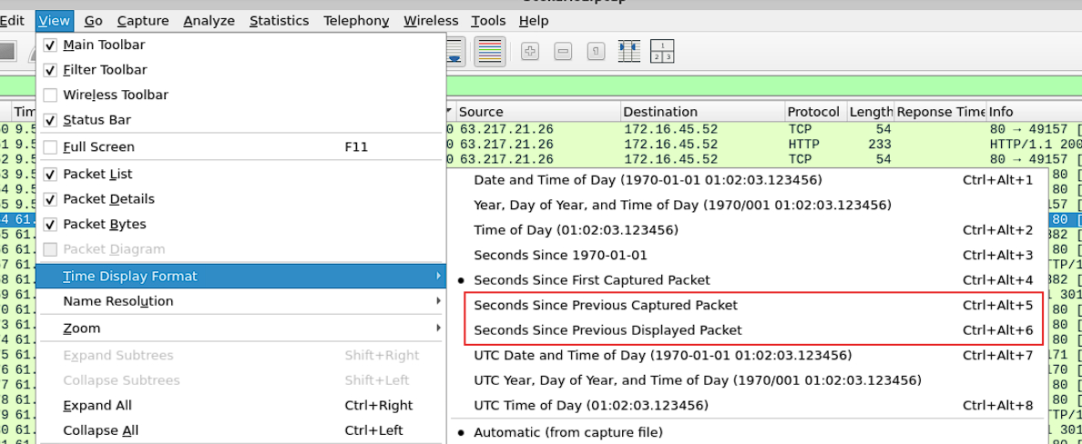Uncheck the Packet Bytes checkbox
The width and height of the screenshot is (1082, 444).
coord(50,225)
